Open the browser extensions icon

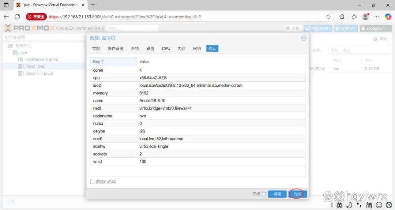[x=342, y=17]
